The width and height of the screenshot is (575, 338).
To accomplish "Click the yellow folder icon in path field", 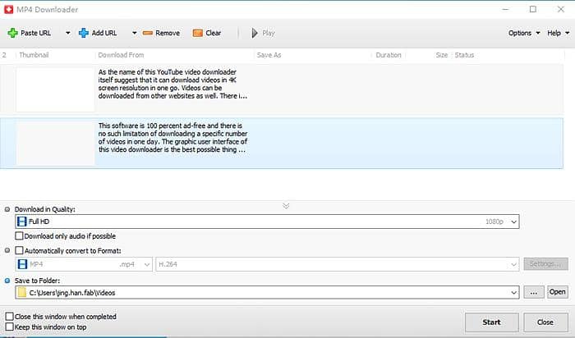I will point(22,292).
